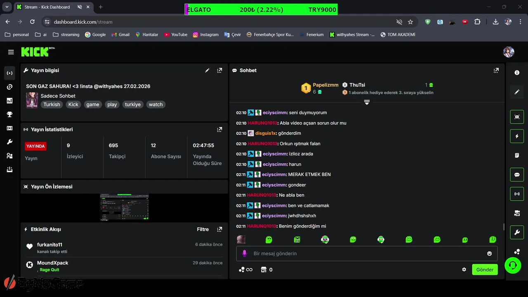The height and width of the screenshot is (297, 528).
Task: Open the bar chart analytics icon in sidebar
Action: [9, 101]
